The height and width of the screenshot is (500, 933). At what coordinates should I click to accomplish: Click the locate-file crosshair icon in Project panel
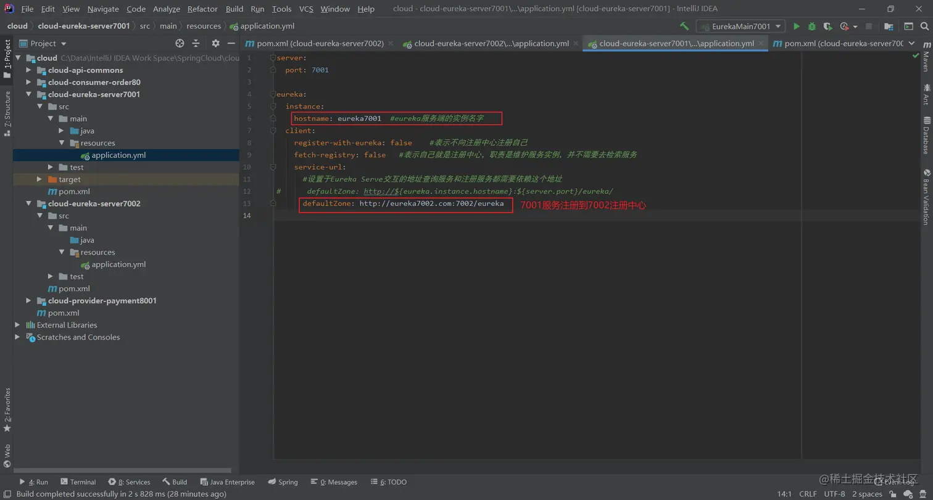180,43
